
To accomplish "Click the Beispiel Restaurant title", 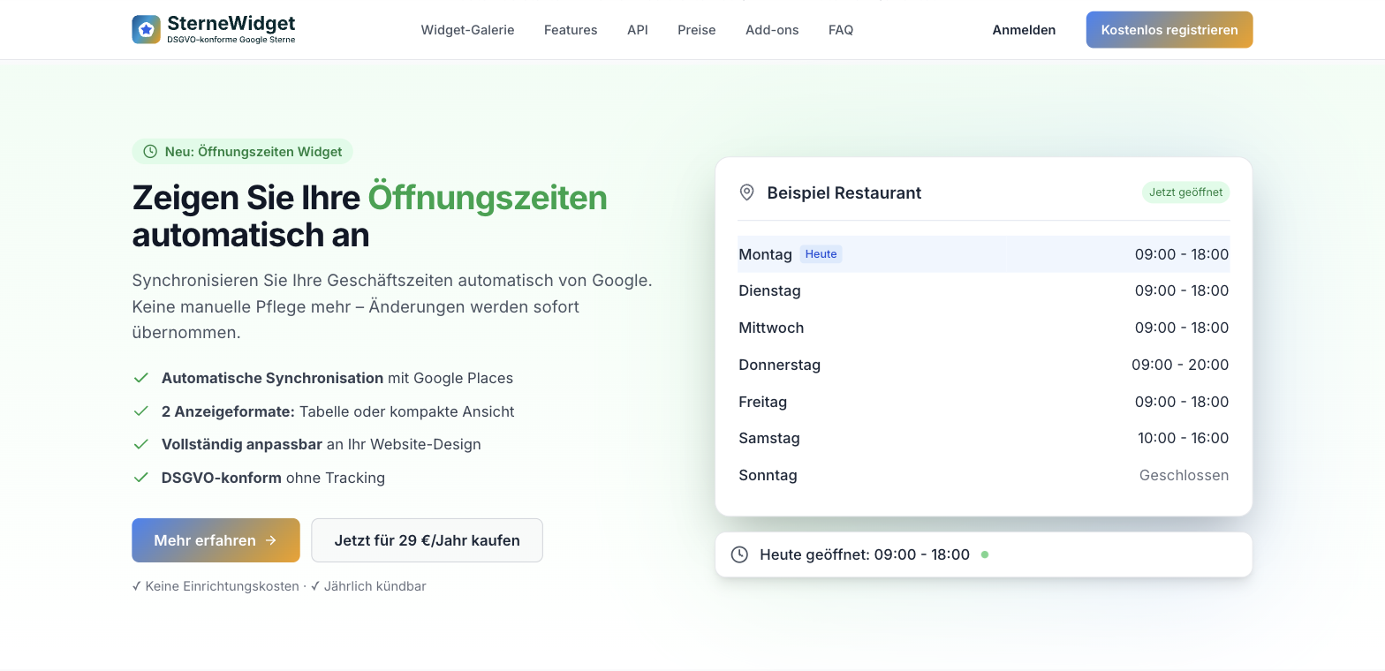I will coord(844,192).
